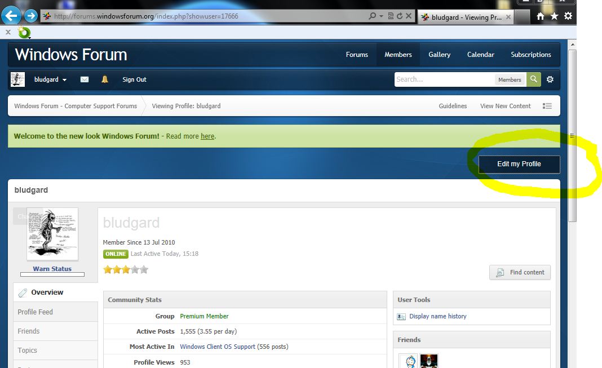Open the browser address bar search magnifier
The height and width of the screenshot is (368, 602).
[372, 16]
